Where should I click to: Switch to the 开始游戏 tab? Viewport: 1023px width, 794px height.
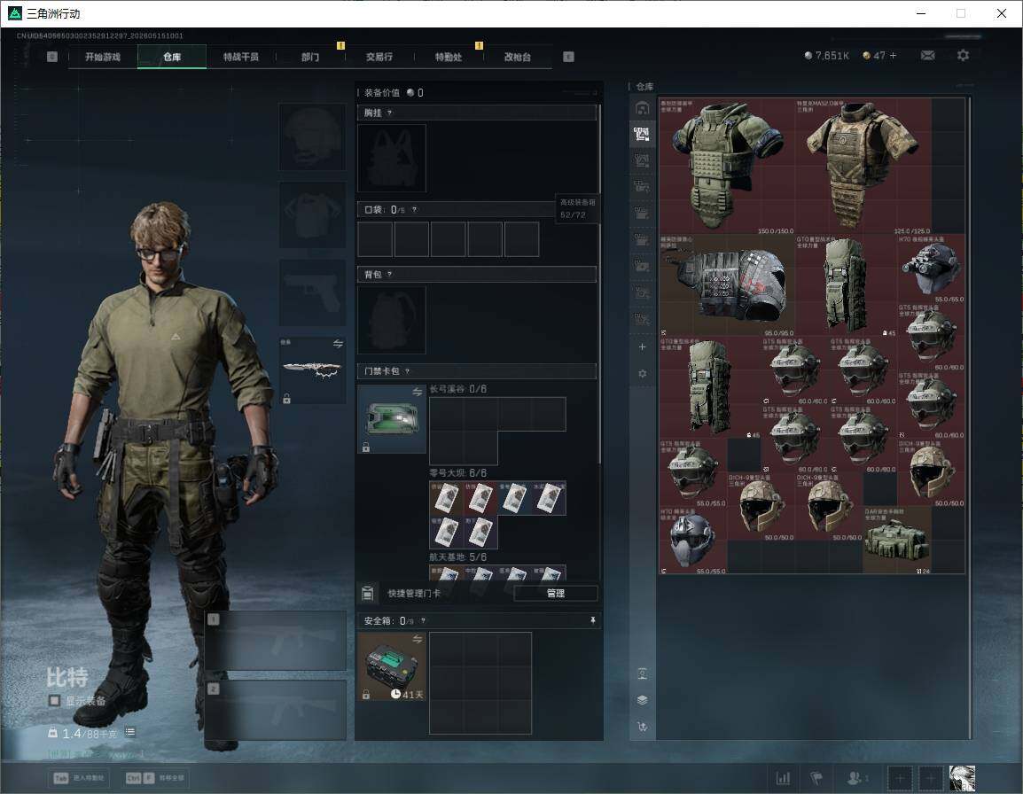pyautogui.click(x=103, y=57)
